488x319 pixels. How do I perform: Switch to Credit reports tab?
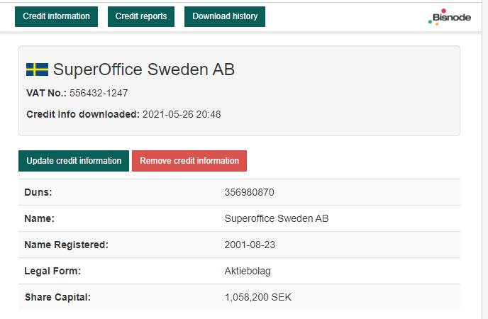141,16
